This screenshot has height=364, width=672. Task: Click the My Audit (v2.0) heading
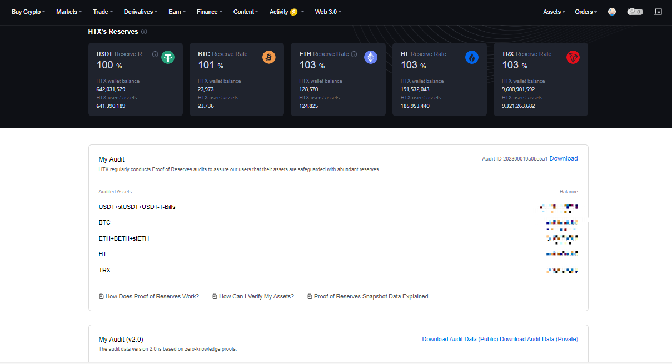tap(121, 339)
